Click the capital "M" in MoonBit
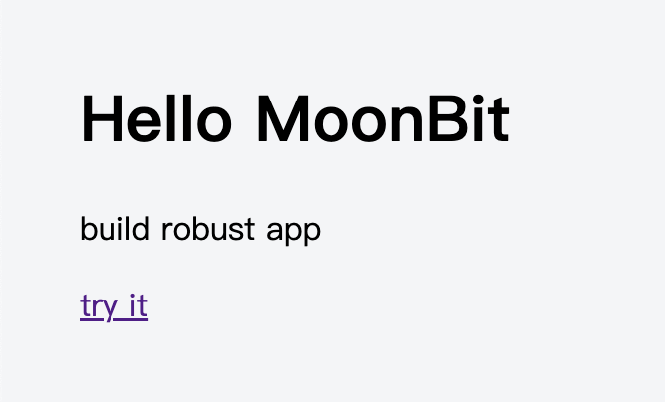The image size is (665, 402). coord(282,120)
